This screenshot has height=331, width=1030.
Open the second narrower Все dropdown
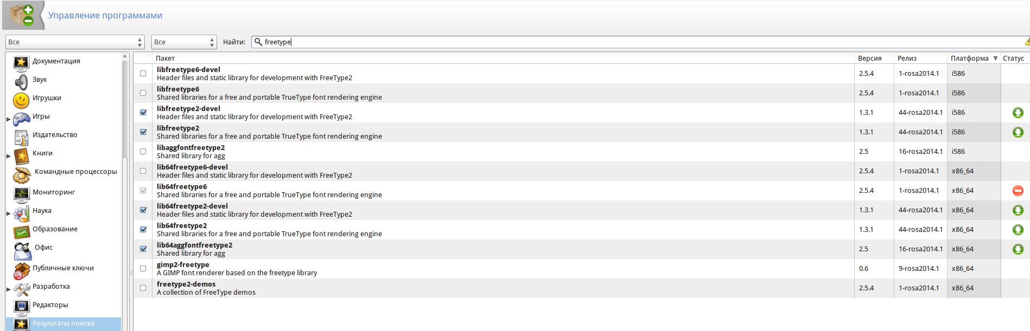coord(184,42)
